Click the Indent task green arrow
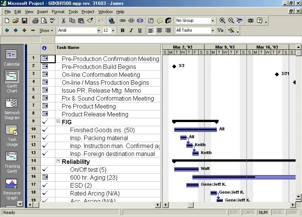This screenshot has width=302, height=217. click(15, 31)
